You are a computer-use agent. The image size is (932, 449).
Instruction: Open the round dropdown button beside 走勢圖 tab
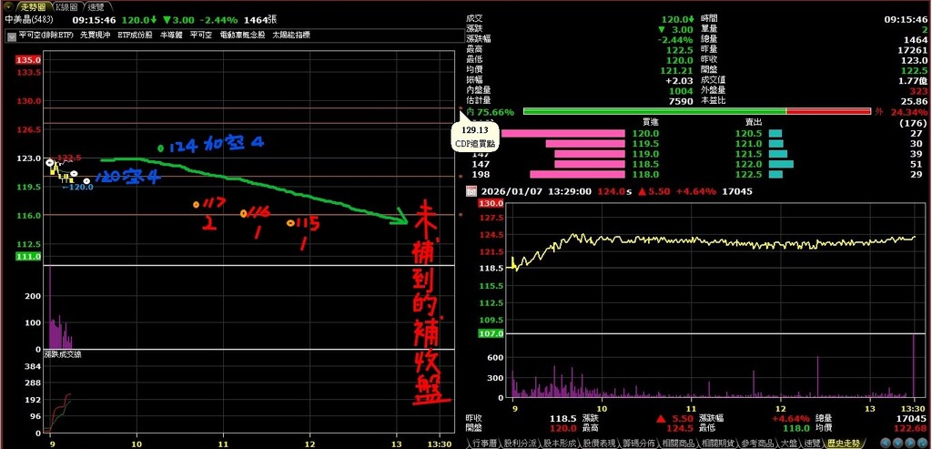tap(8, 6)
